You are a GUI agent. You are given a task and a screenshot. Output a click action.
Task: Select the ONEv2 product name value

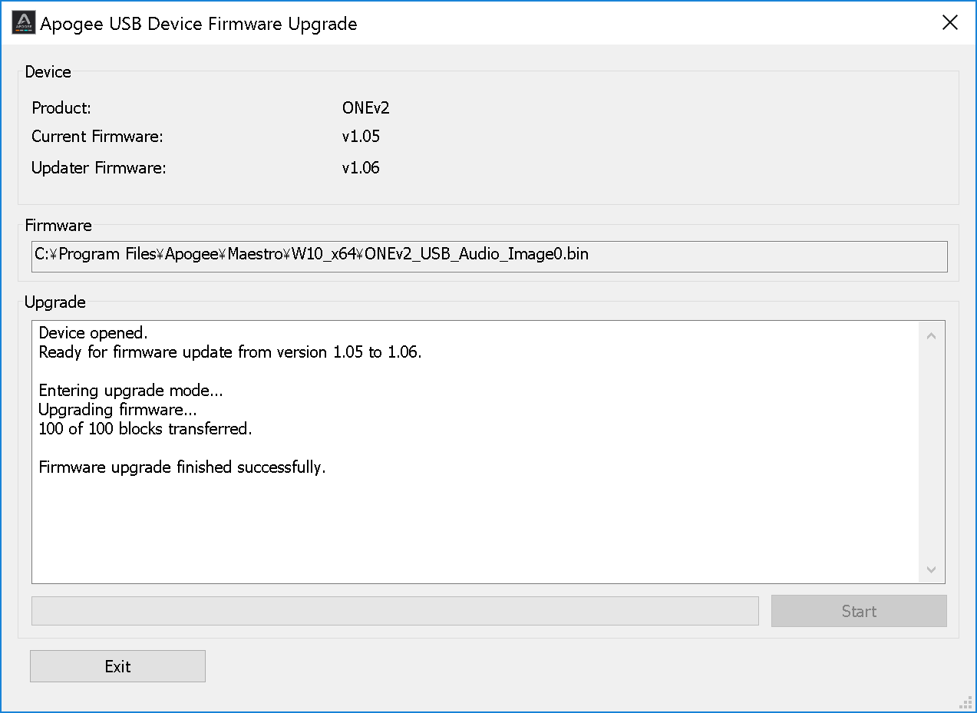click(365, 107)
